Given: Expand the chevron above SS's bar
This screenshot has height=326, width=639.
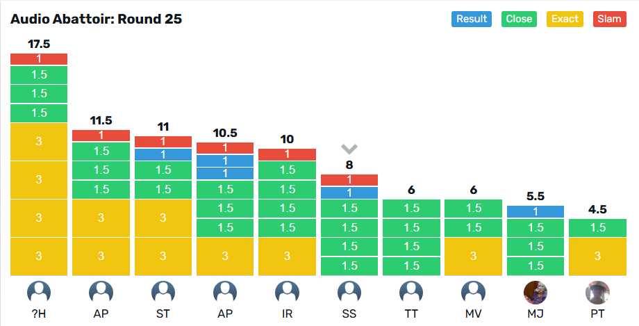Looking at the screenshot, I should tap(349, 149).
